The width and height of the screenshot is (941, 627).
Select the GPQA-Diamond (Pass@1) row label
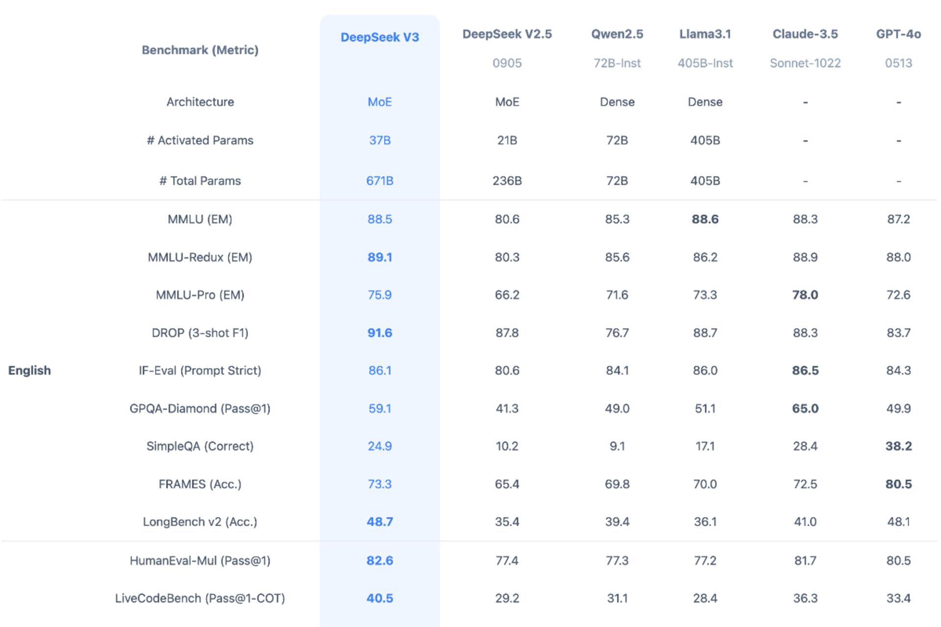tap(200, 409)
